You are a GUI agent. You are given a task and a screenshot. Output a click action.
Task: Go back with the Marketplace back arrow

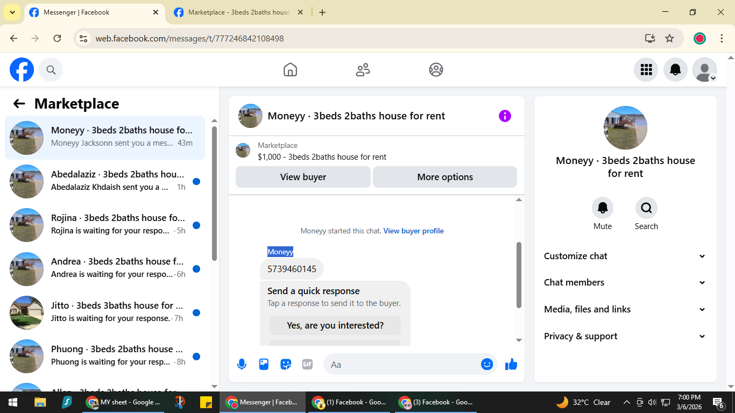[19, 104]
